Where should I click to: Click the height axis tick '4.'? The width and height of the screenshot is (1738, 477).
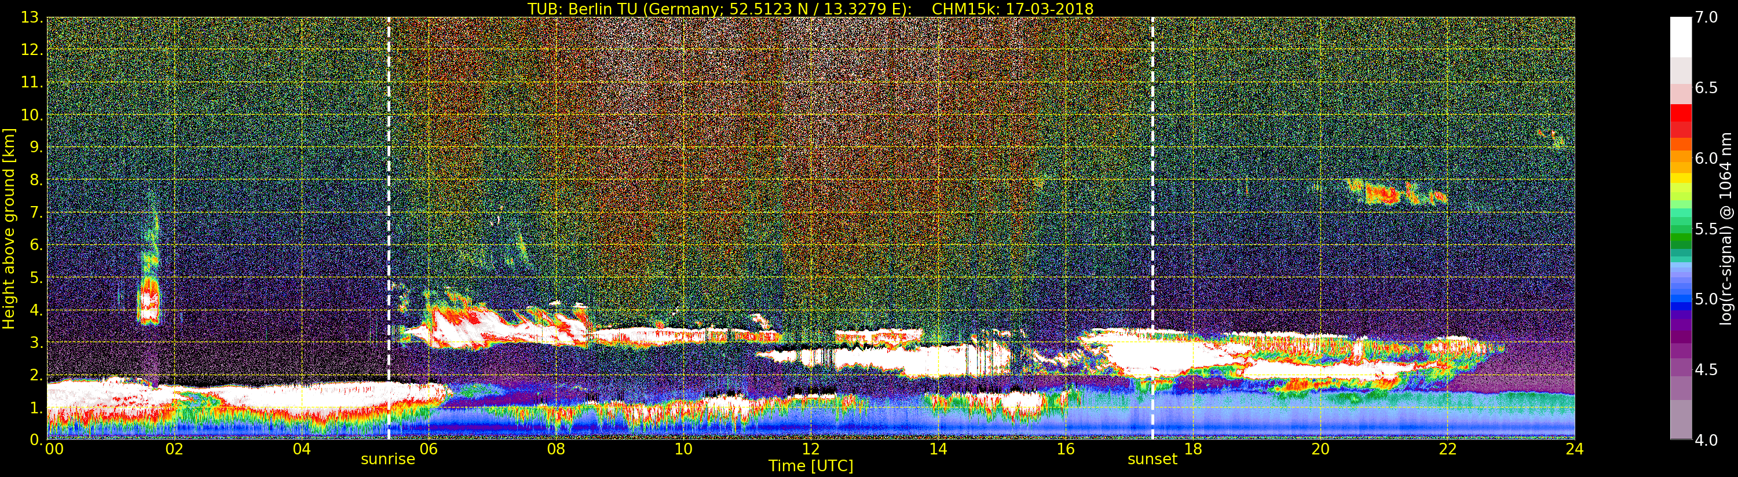(x=36, y=310)
